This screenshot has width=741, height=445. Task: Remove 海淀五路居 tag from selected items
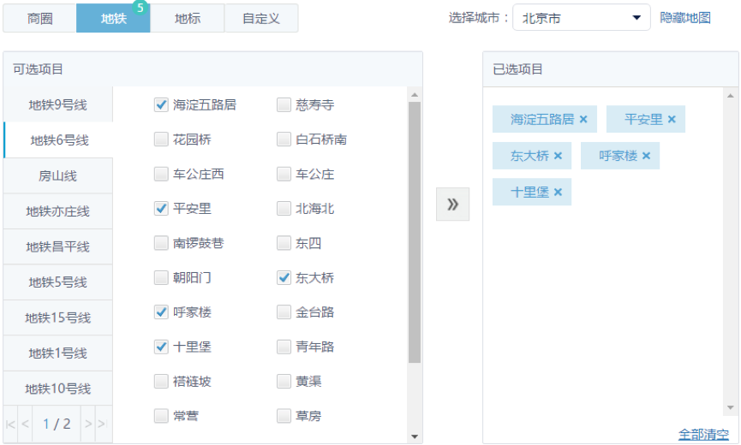click(583, 120)
